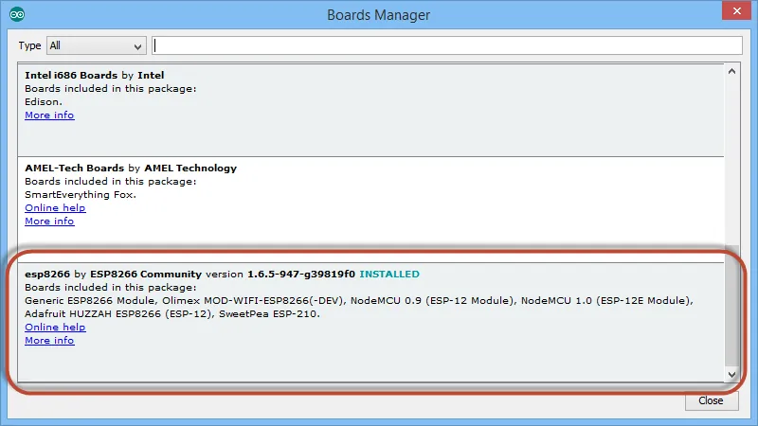Screen dimensions: 758x426
Task: Open the Type filter dropdown
Action: [x=97, y=45]
